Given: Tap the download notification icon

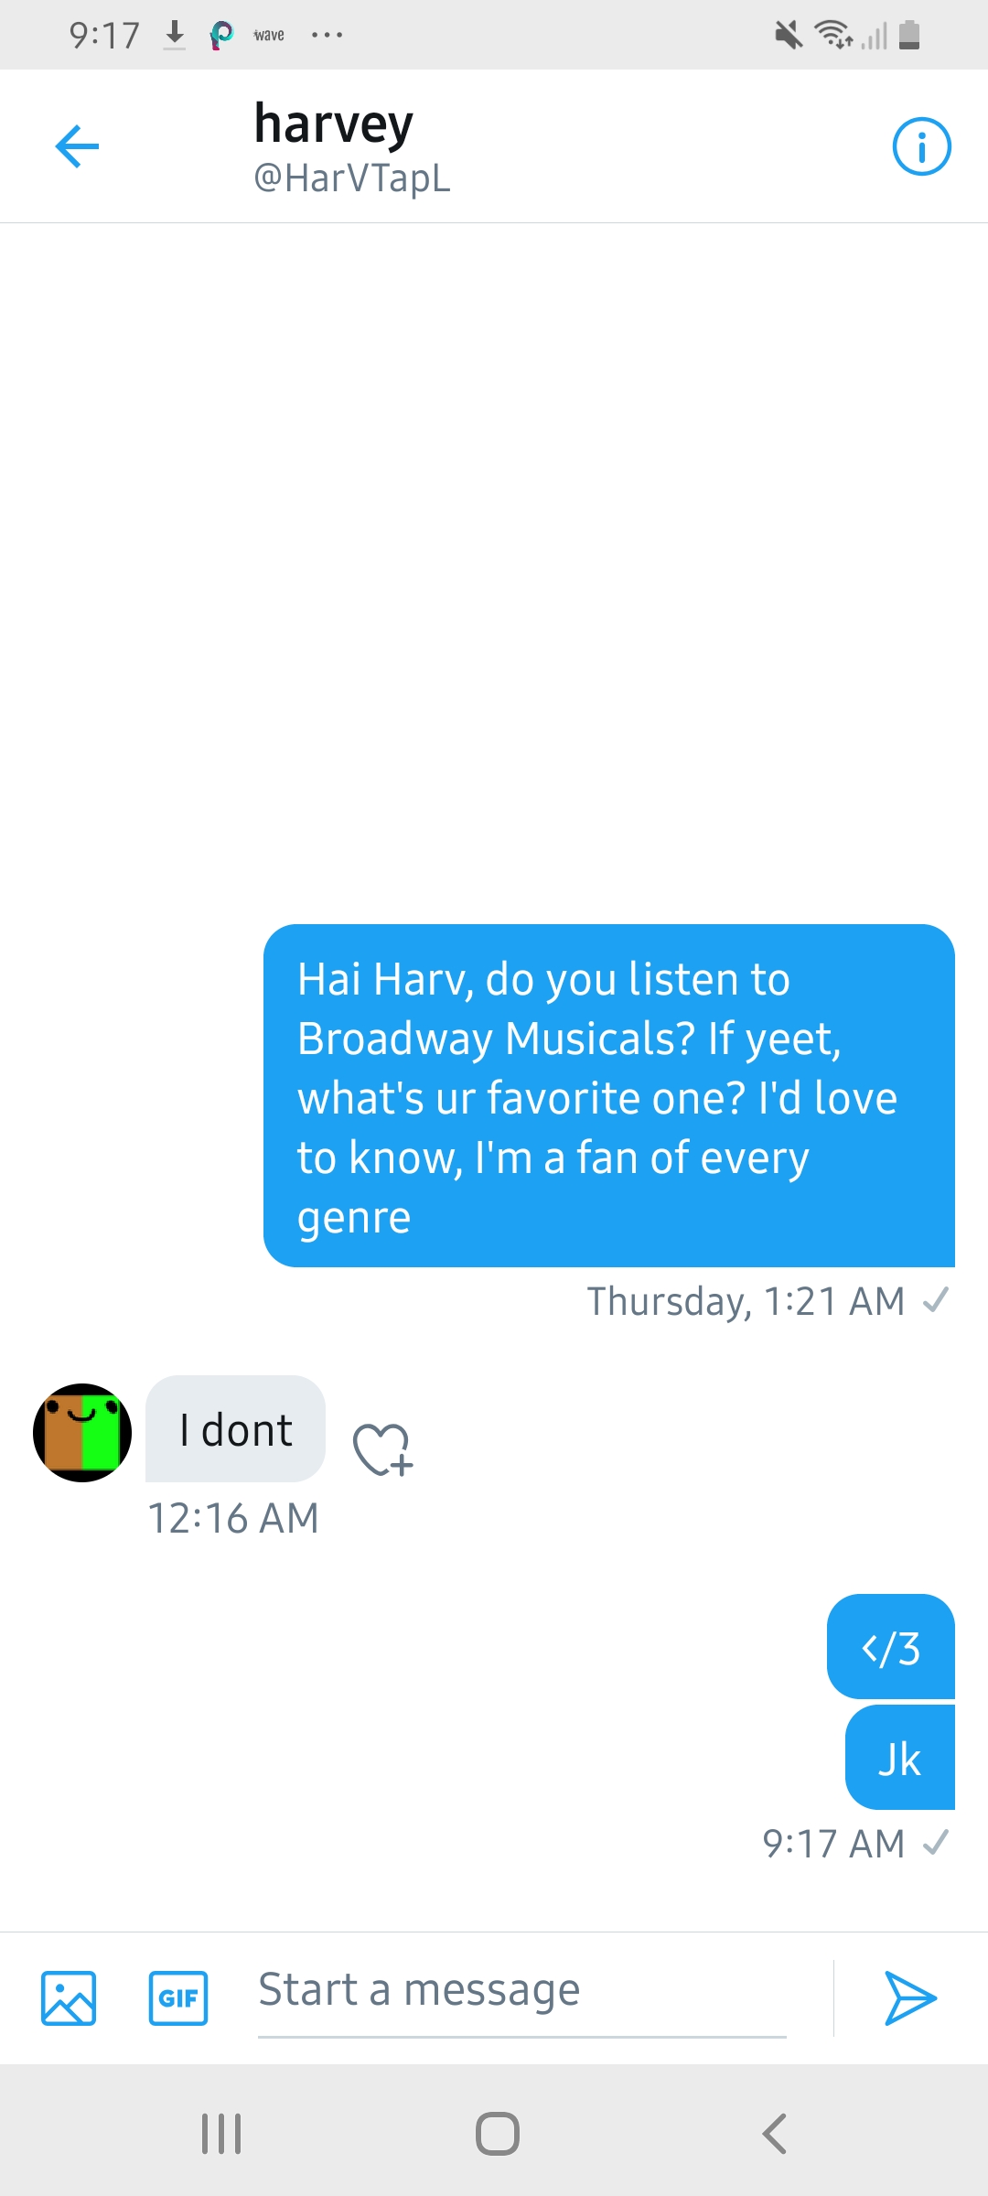Looking at the screenshot, I should click(x=175, y=36).
